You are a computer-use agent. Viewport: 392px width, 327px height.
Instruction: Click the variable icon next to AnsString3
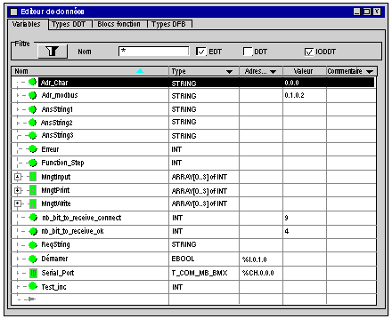(x=32, y=135)
